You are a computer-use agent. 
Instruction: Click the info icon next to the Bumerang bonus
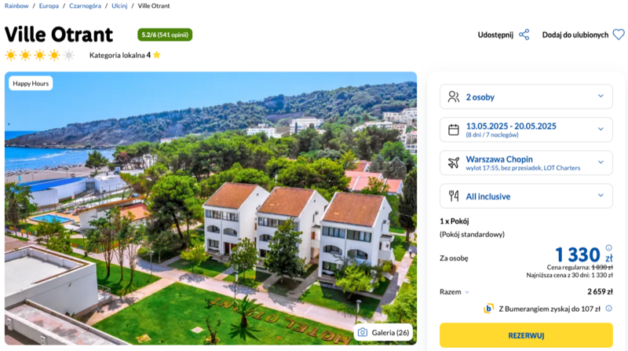pyautogui.click(x=609, y=308)
